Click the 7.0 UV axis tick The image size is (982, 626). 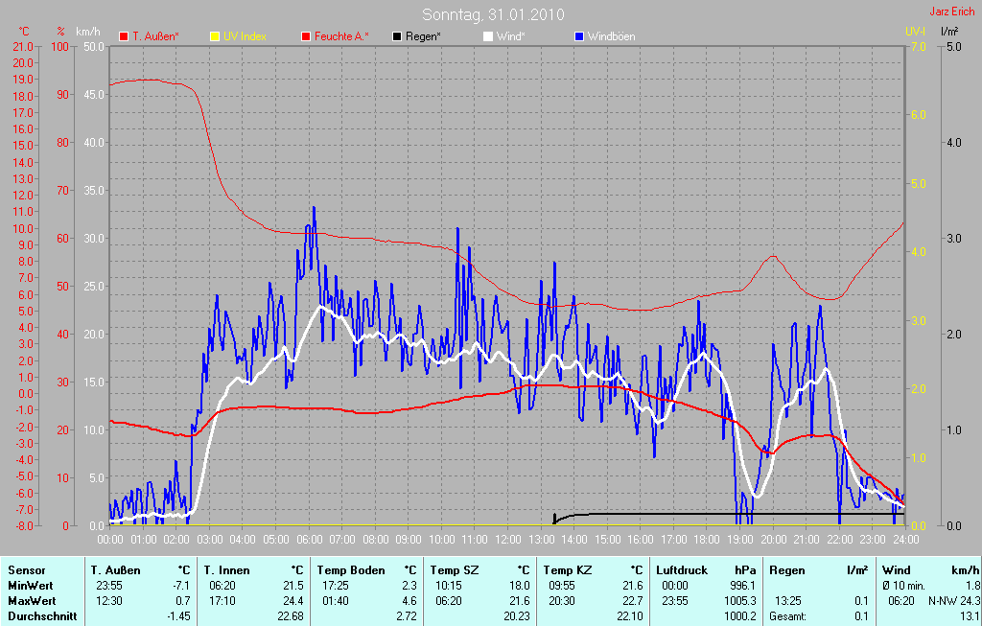918,46
